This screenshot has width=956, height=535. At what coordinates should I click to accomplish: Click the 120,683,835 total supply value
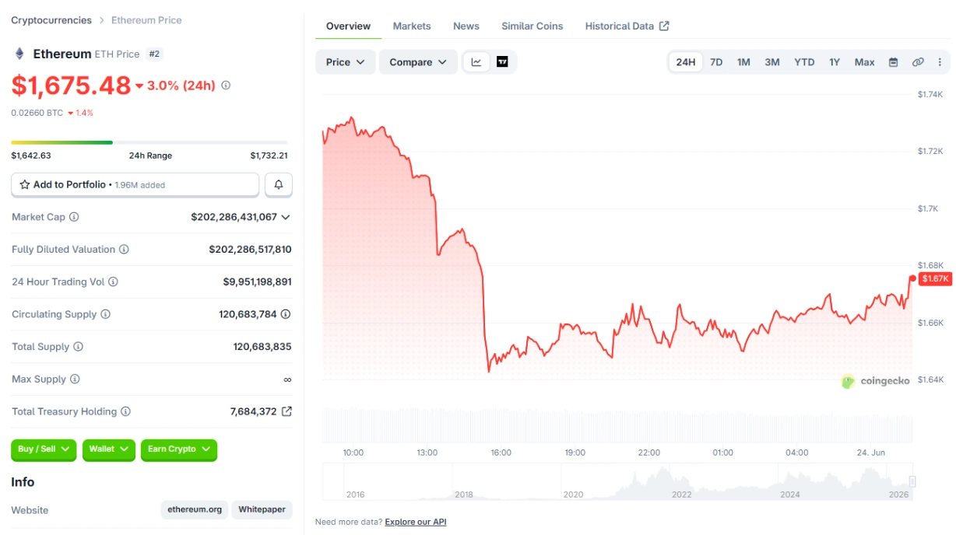tap(262, 347)
